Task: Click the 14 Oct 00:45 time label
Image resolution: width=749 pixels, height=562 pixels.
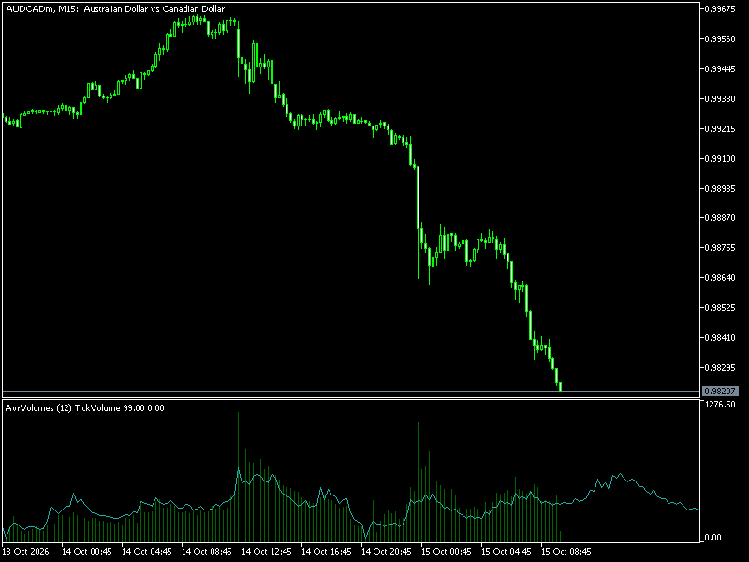Action: pyautogui.click(x=87, y=552)
